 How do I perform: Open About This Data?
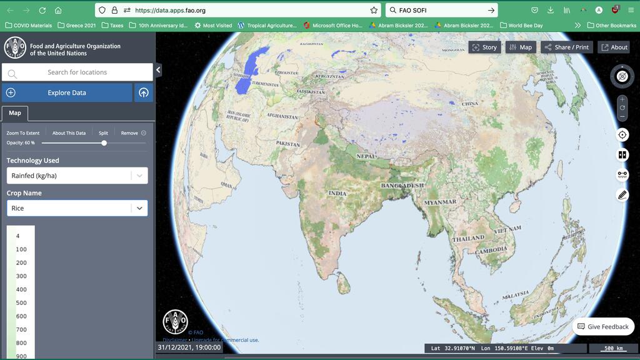point(69,133)
